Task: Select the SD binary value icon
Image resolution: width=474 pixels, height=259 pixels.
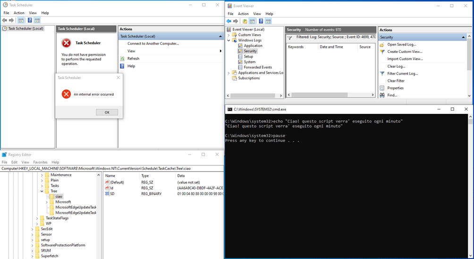Action: [107, 194]
